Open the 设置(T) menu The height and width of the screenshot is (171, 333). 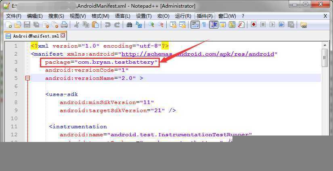pos(144,16)
